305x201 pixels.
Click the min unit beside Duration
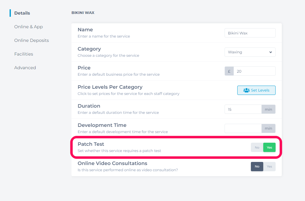pyautogui.click(x=268, y=109)
